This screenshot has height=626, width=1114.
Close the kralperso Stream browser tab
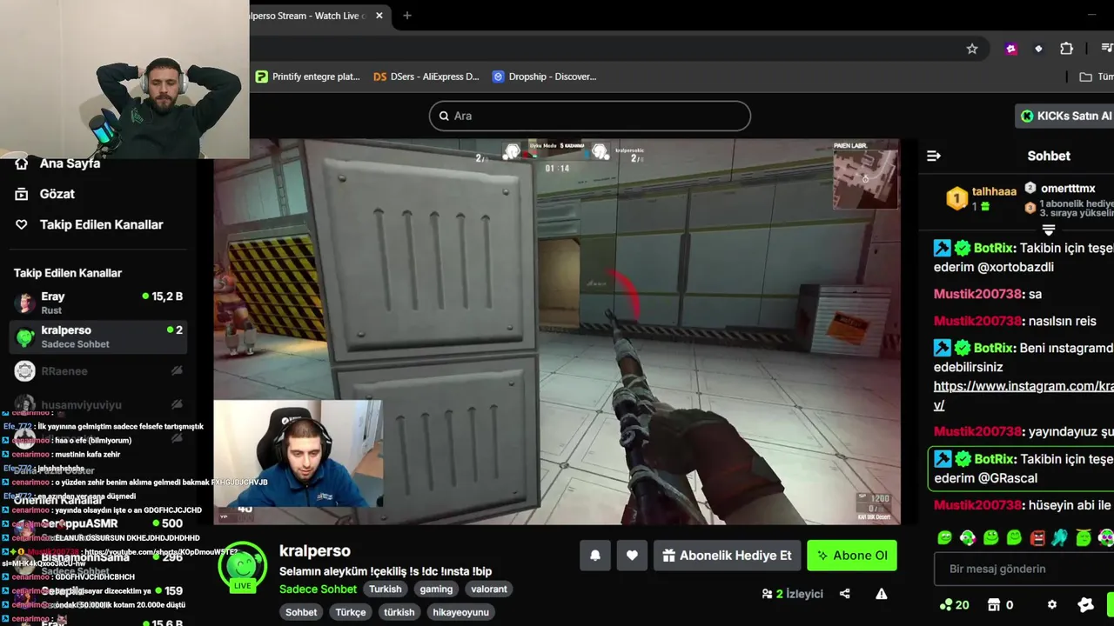coord(379,15)
